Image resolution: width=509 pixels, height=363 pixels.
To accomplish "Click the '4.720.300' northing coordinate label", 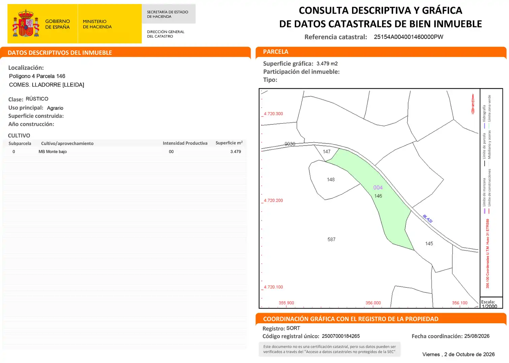I will (x=274, y=114).
